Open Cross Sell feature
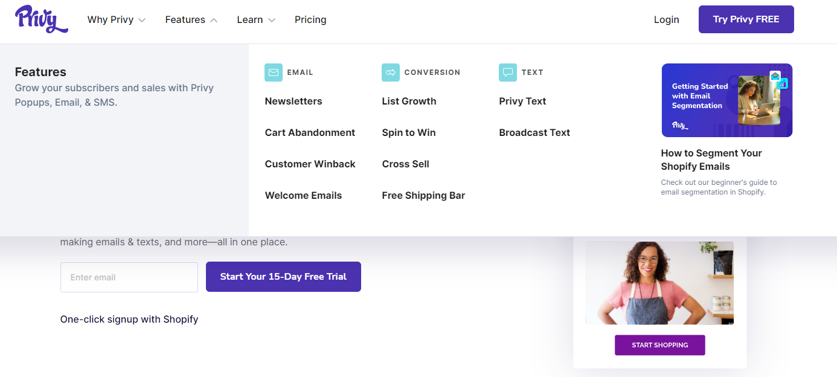Image resolution: width=837 pixels, height=377 pixels. click(x=406, y=164)
